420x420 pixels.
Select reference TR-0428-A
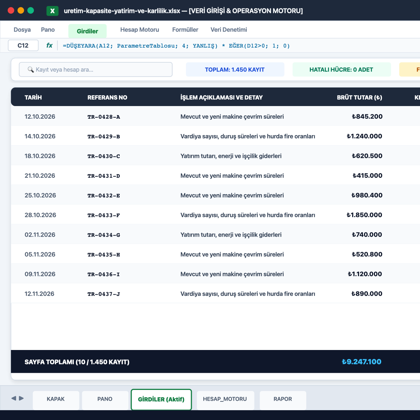(104, 117)
